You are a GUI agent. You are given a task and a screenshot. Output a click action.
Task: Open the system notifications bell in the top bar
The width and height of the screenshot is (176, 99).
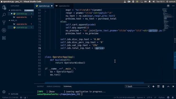[x=150, y=2]
